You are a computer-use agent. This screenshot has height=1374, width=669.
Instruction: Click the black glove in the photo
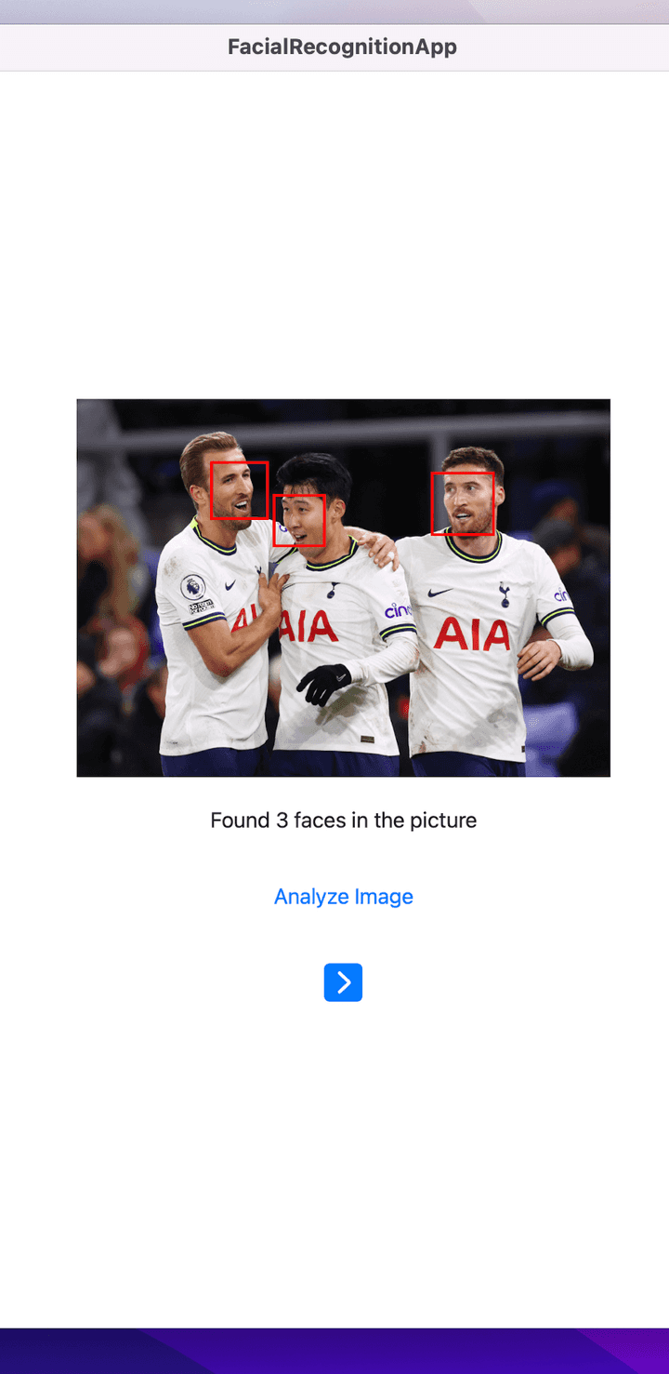coord(324,684)
